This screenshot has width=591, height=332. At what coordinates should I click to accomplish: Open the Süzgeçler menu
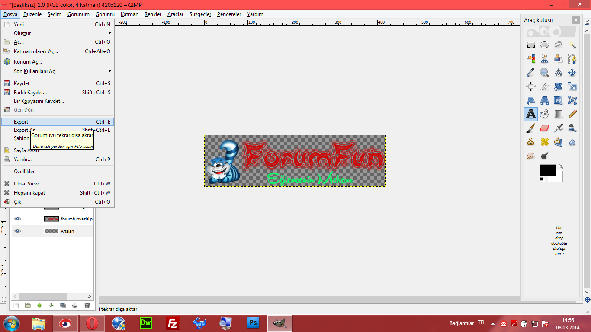tap(200, 14)
